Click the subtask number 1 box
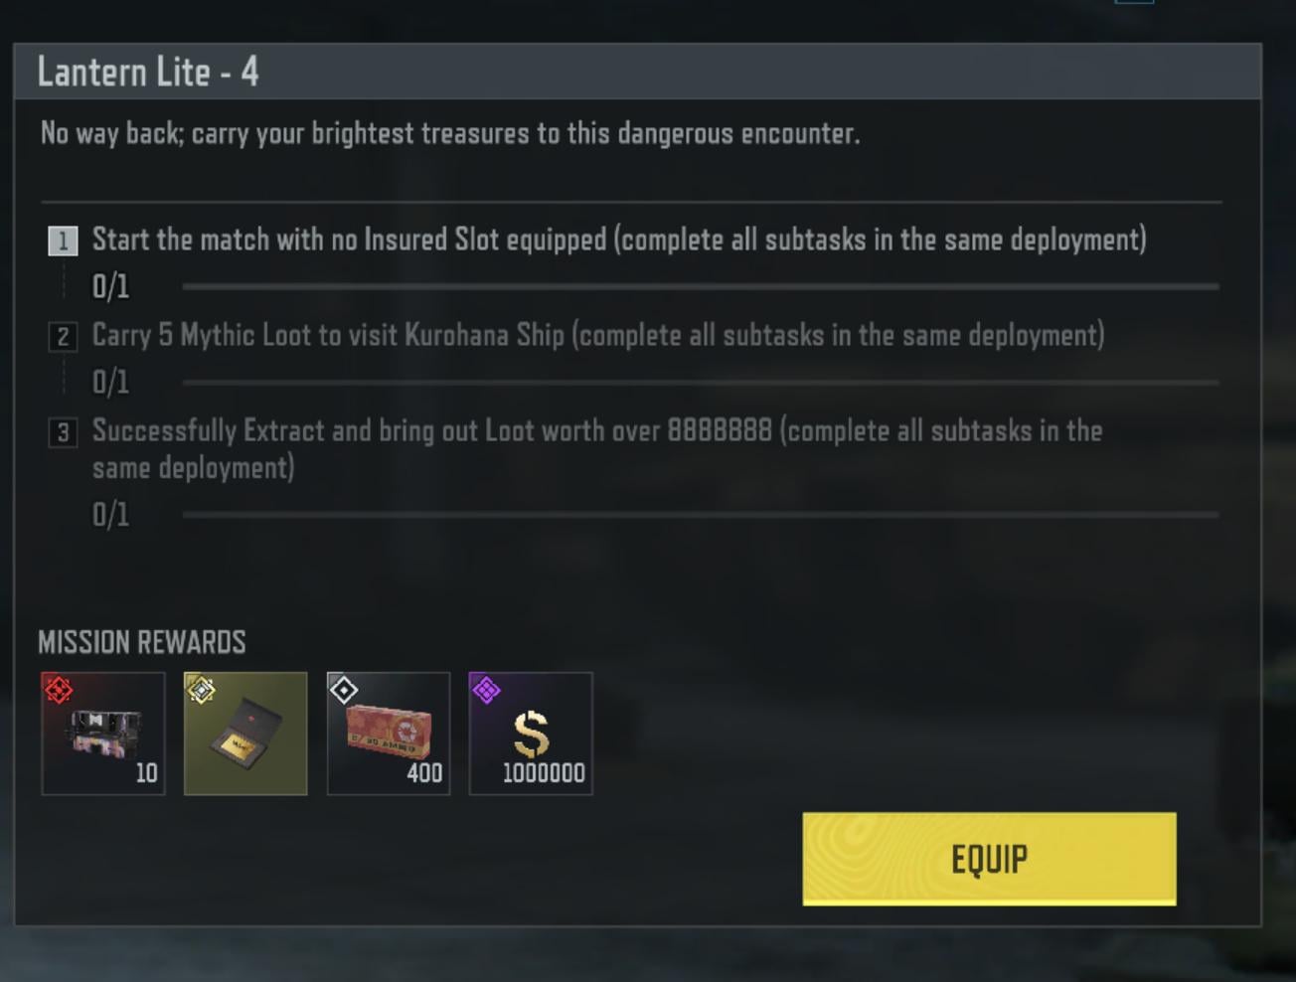 [x=63, y=241]
